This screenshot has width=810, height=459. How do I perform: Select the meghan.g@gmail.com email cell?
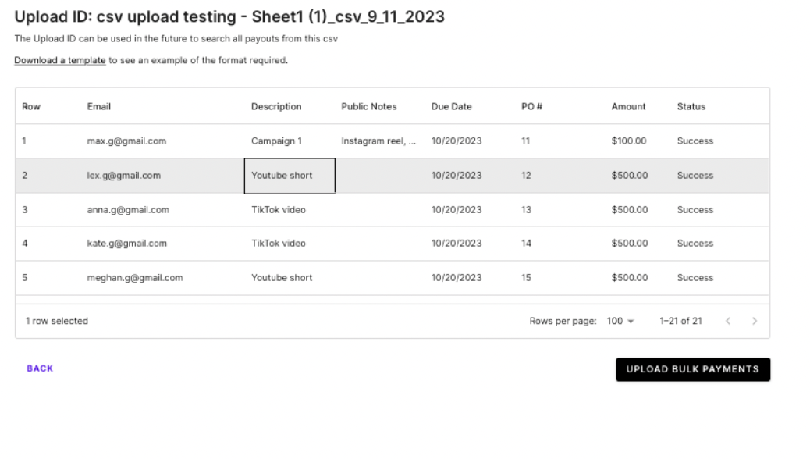[x=135, y=278]
